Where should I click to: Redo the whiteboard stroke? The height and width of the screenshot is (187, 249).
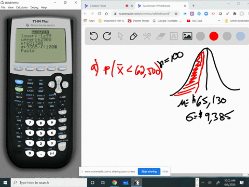point(107,36)
